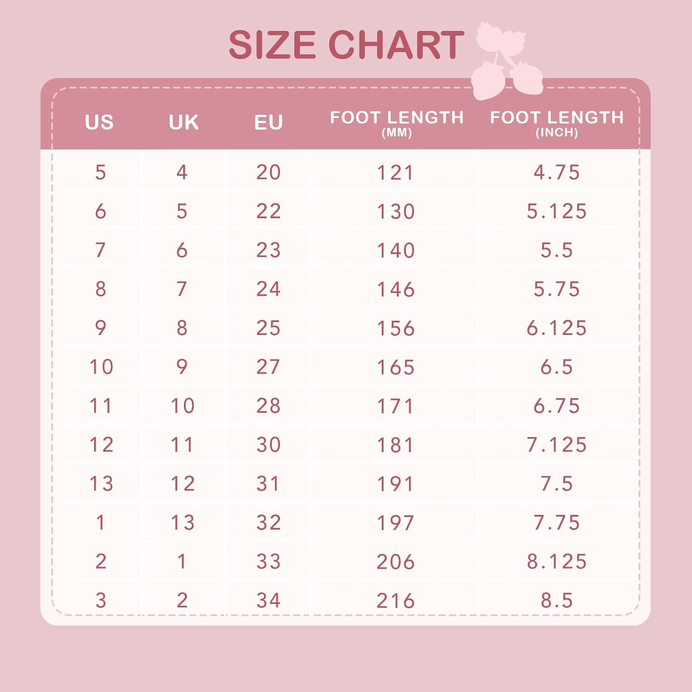The height and width of the screenshot is (692, 692).
Task: Click EU size 34 cell
Action: (268, 601)
